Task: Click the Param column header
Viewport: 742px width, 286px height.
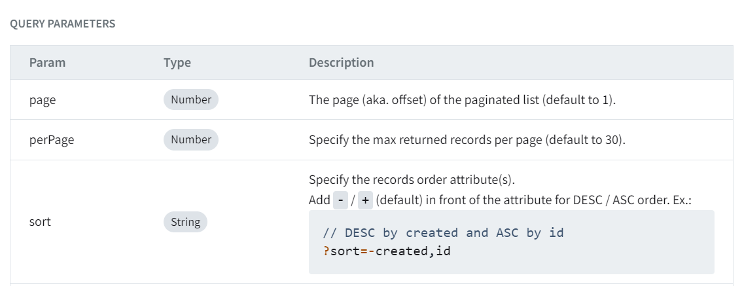Action: [48, 63]
